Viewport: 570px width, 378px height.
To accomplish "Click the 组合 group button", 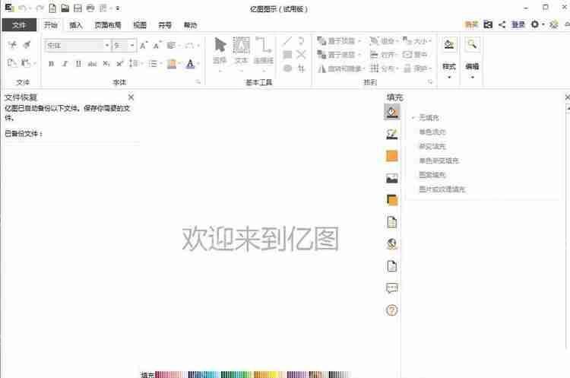I will point(385,41).
